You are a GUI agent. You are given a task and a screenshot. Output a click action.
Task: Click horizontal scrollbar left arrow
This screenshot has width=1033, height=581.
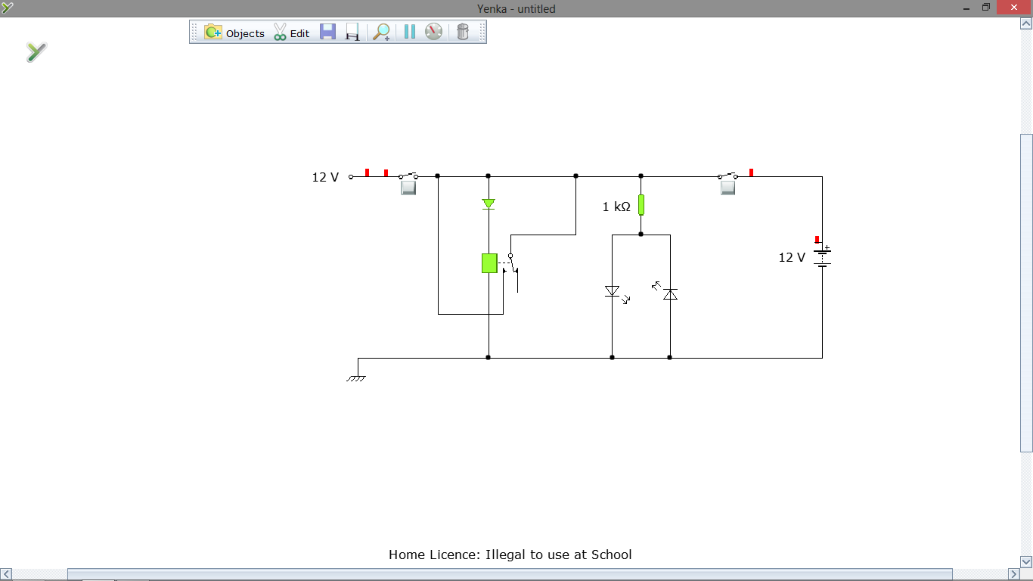coord(6,574)
